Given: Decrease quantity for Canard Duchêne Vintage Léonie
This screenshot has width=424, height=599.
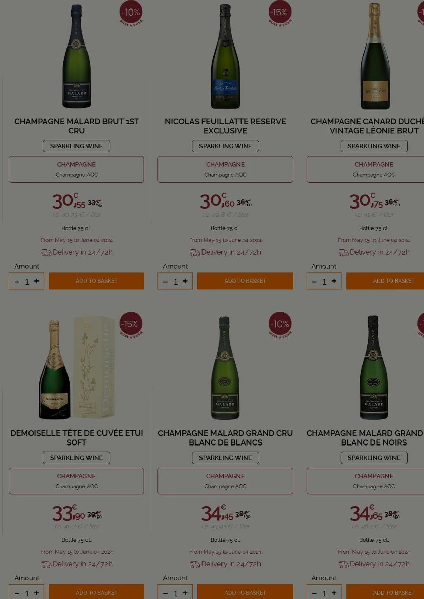Looking at the screenshot, I should click(x=314, y=282).
